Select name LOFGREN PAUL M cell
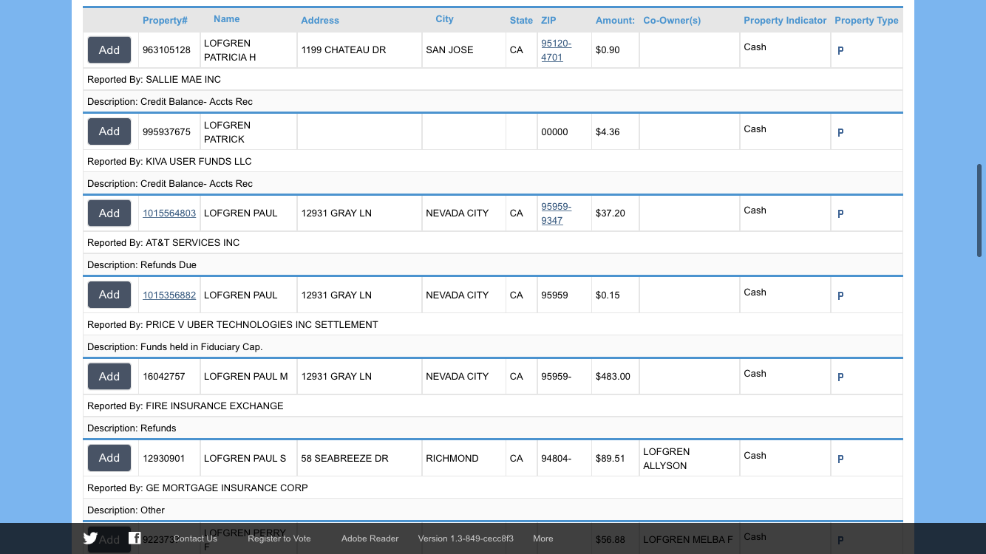This screenshot has width=986, height=554. 248,377
